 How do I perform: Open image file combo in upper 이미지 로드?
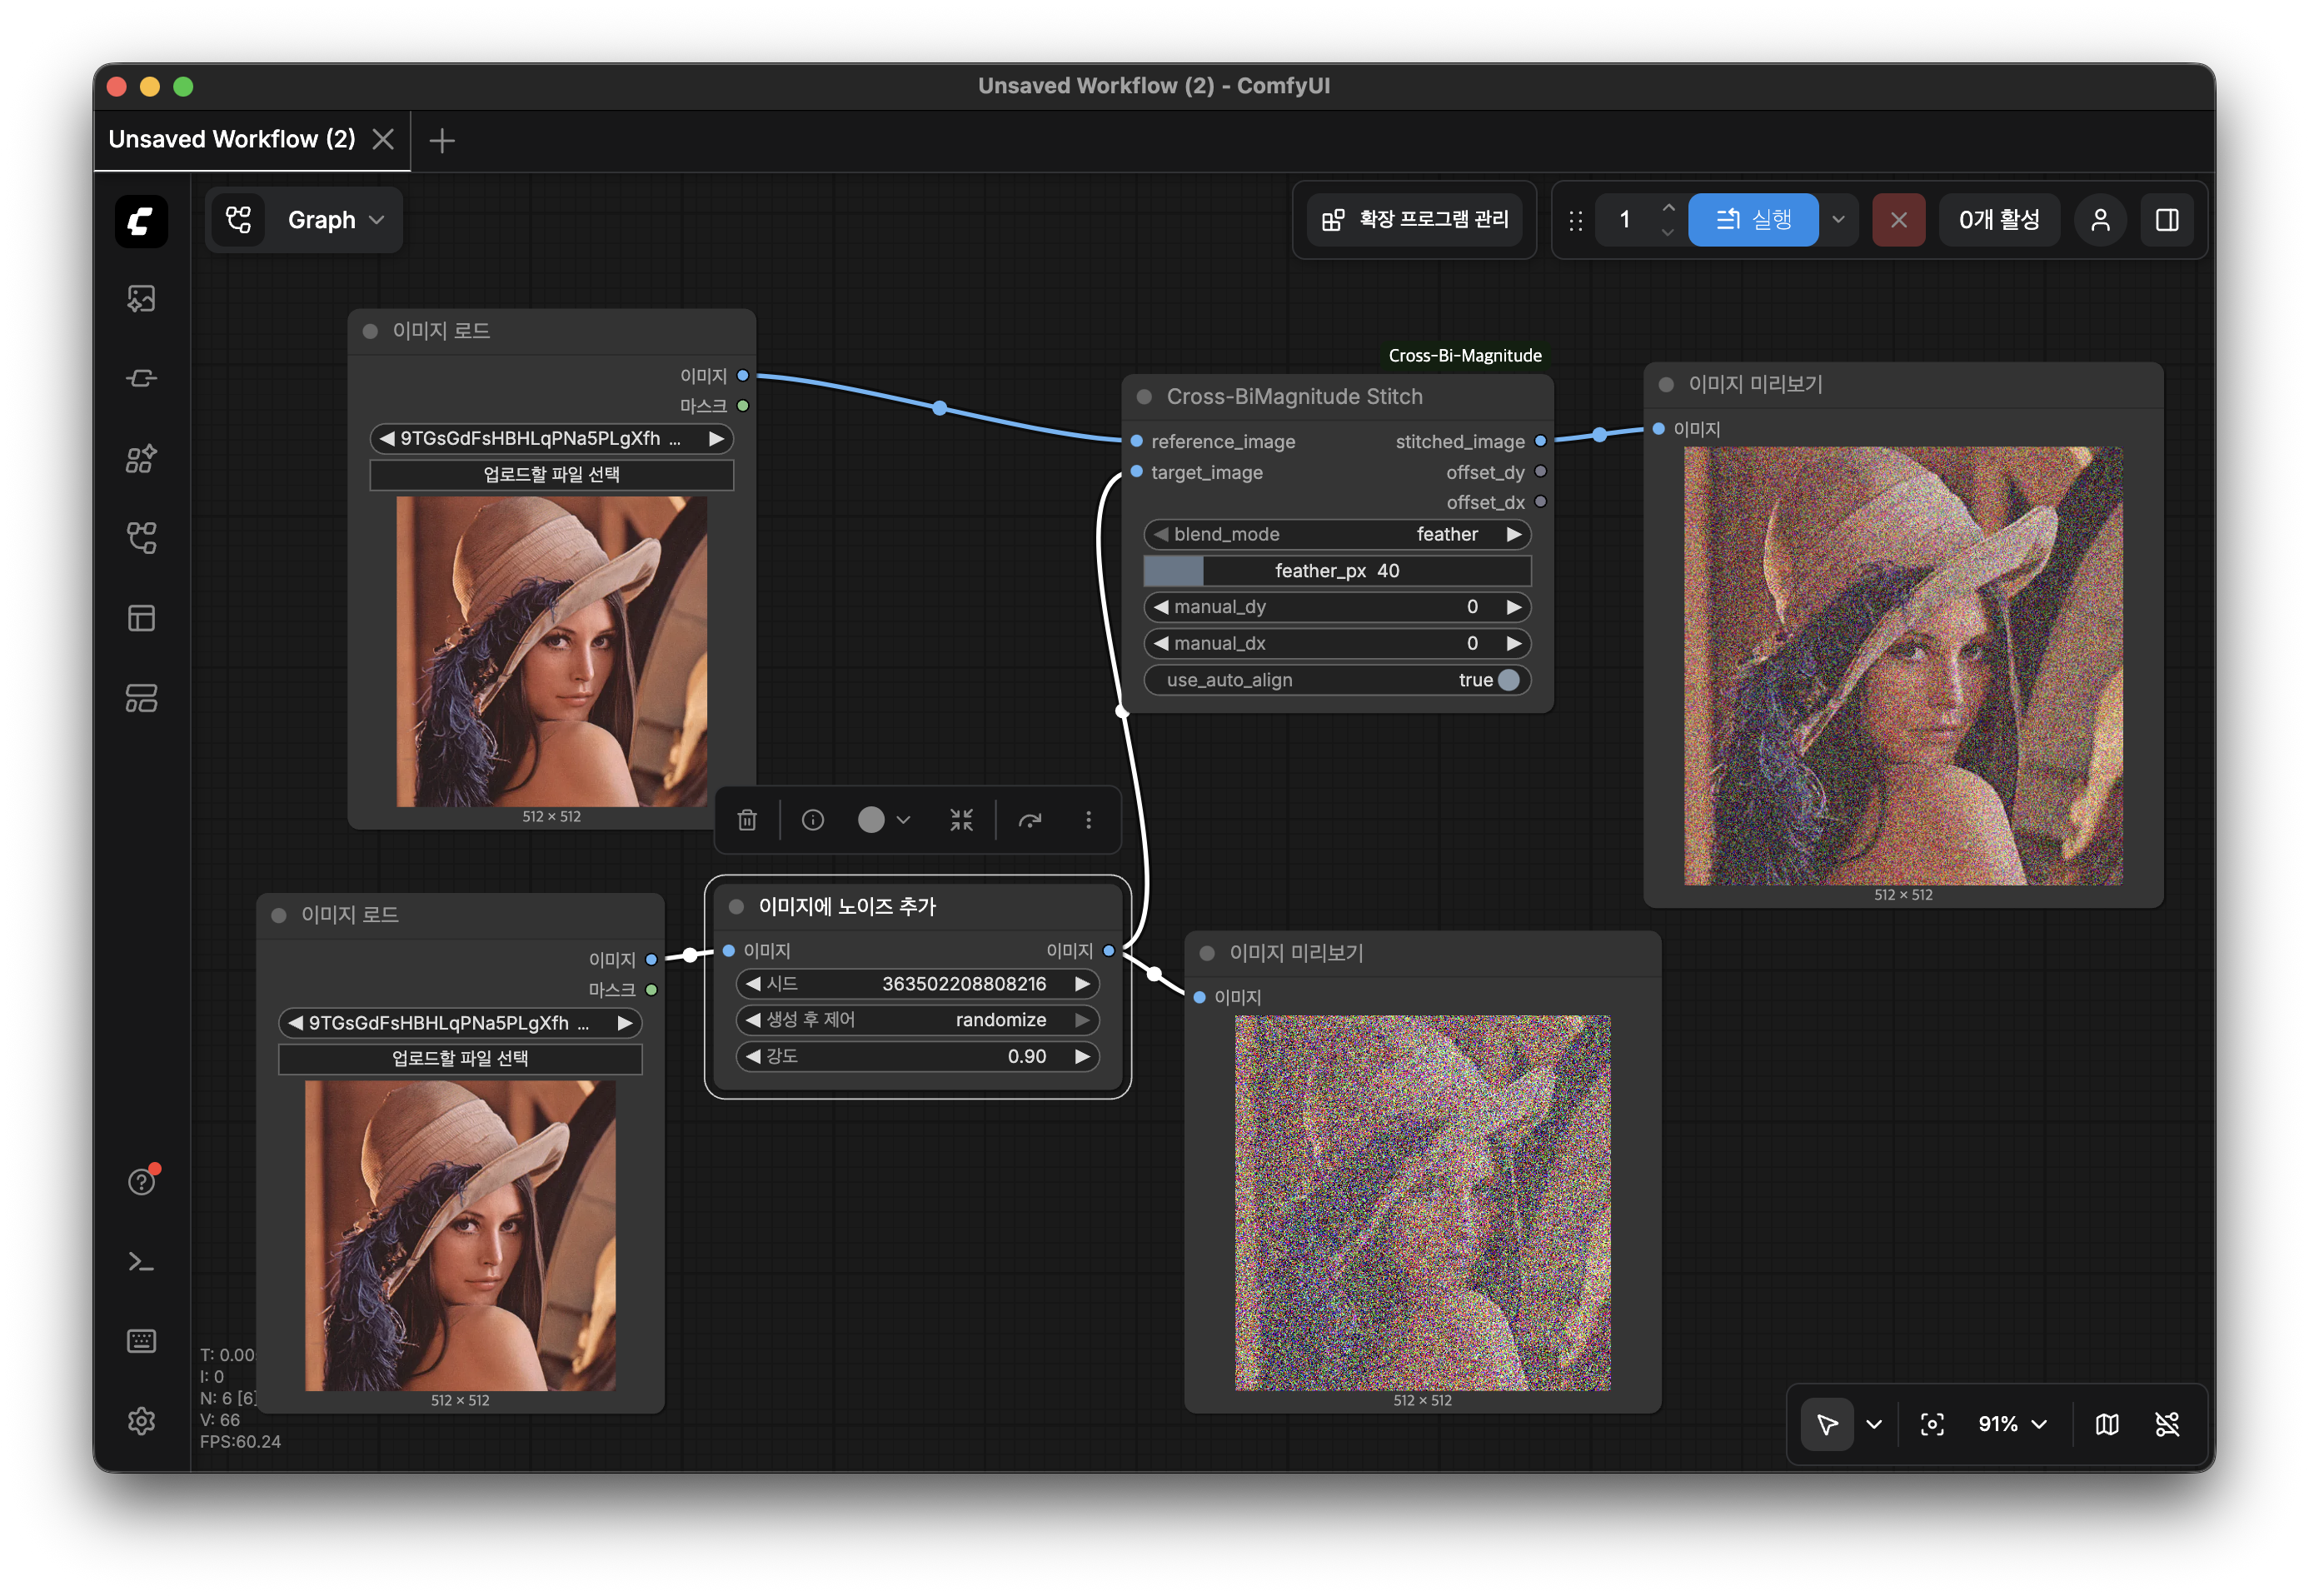tap(552, 439)
